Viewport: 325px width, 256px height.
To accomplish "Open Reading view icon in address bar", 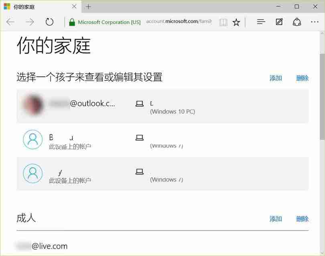I will click(x=223, y=22).
